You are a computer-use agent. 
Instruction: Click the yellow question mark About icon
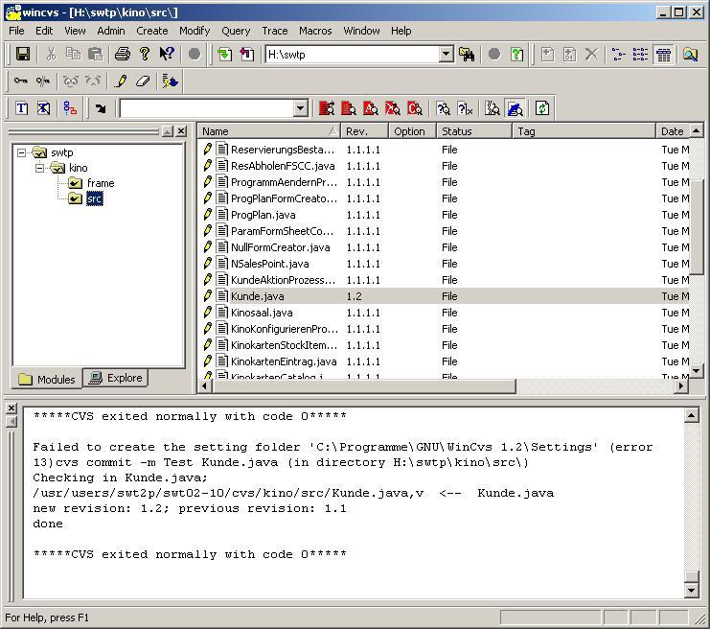tap(145, 54)
